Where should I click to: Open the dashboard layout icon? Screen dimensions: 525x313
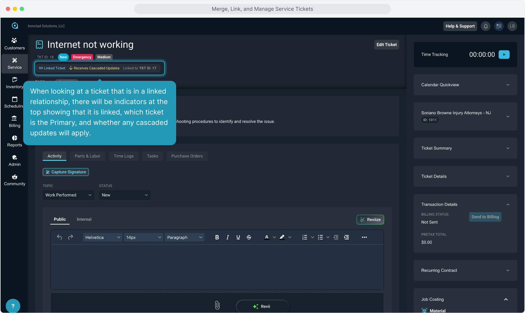[499, 26]
